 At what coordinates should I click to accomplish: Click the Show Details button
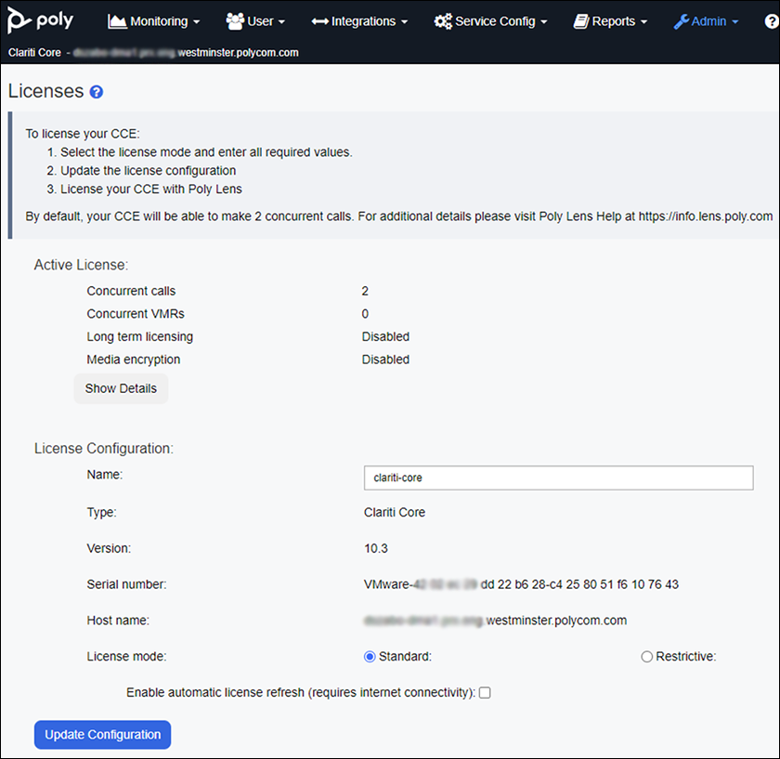(x=120, y=388)
